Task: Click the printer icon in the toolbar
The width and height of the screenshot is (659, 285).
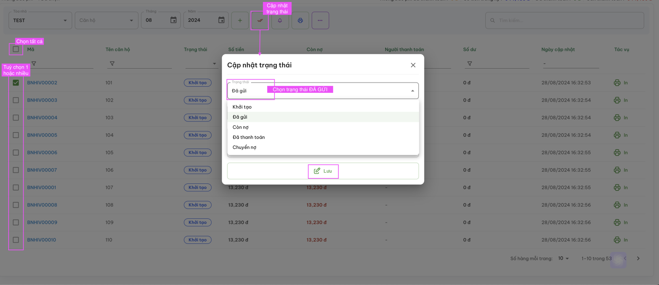Action: [x=300, y=20]
